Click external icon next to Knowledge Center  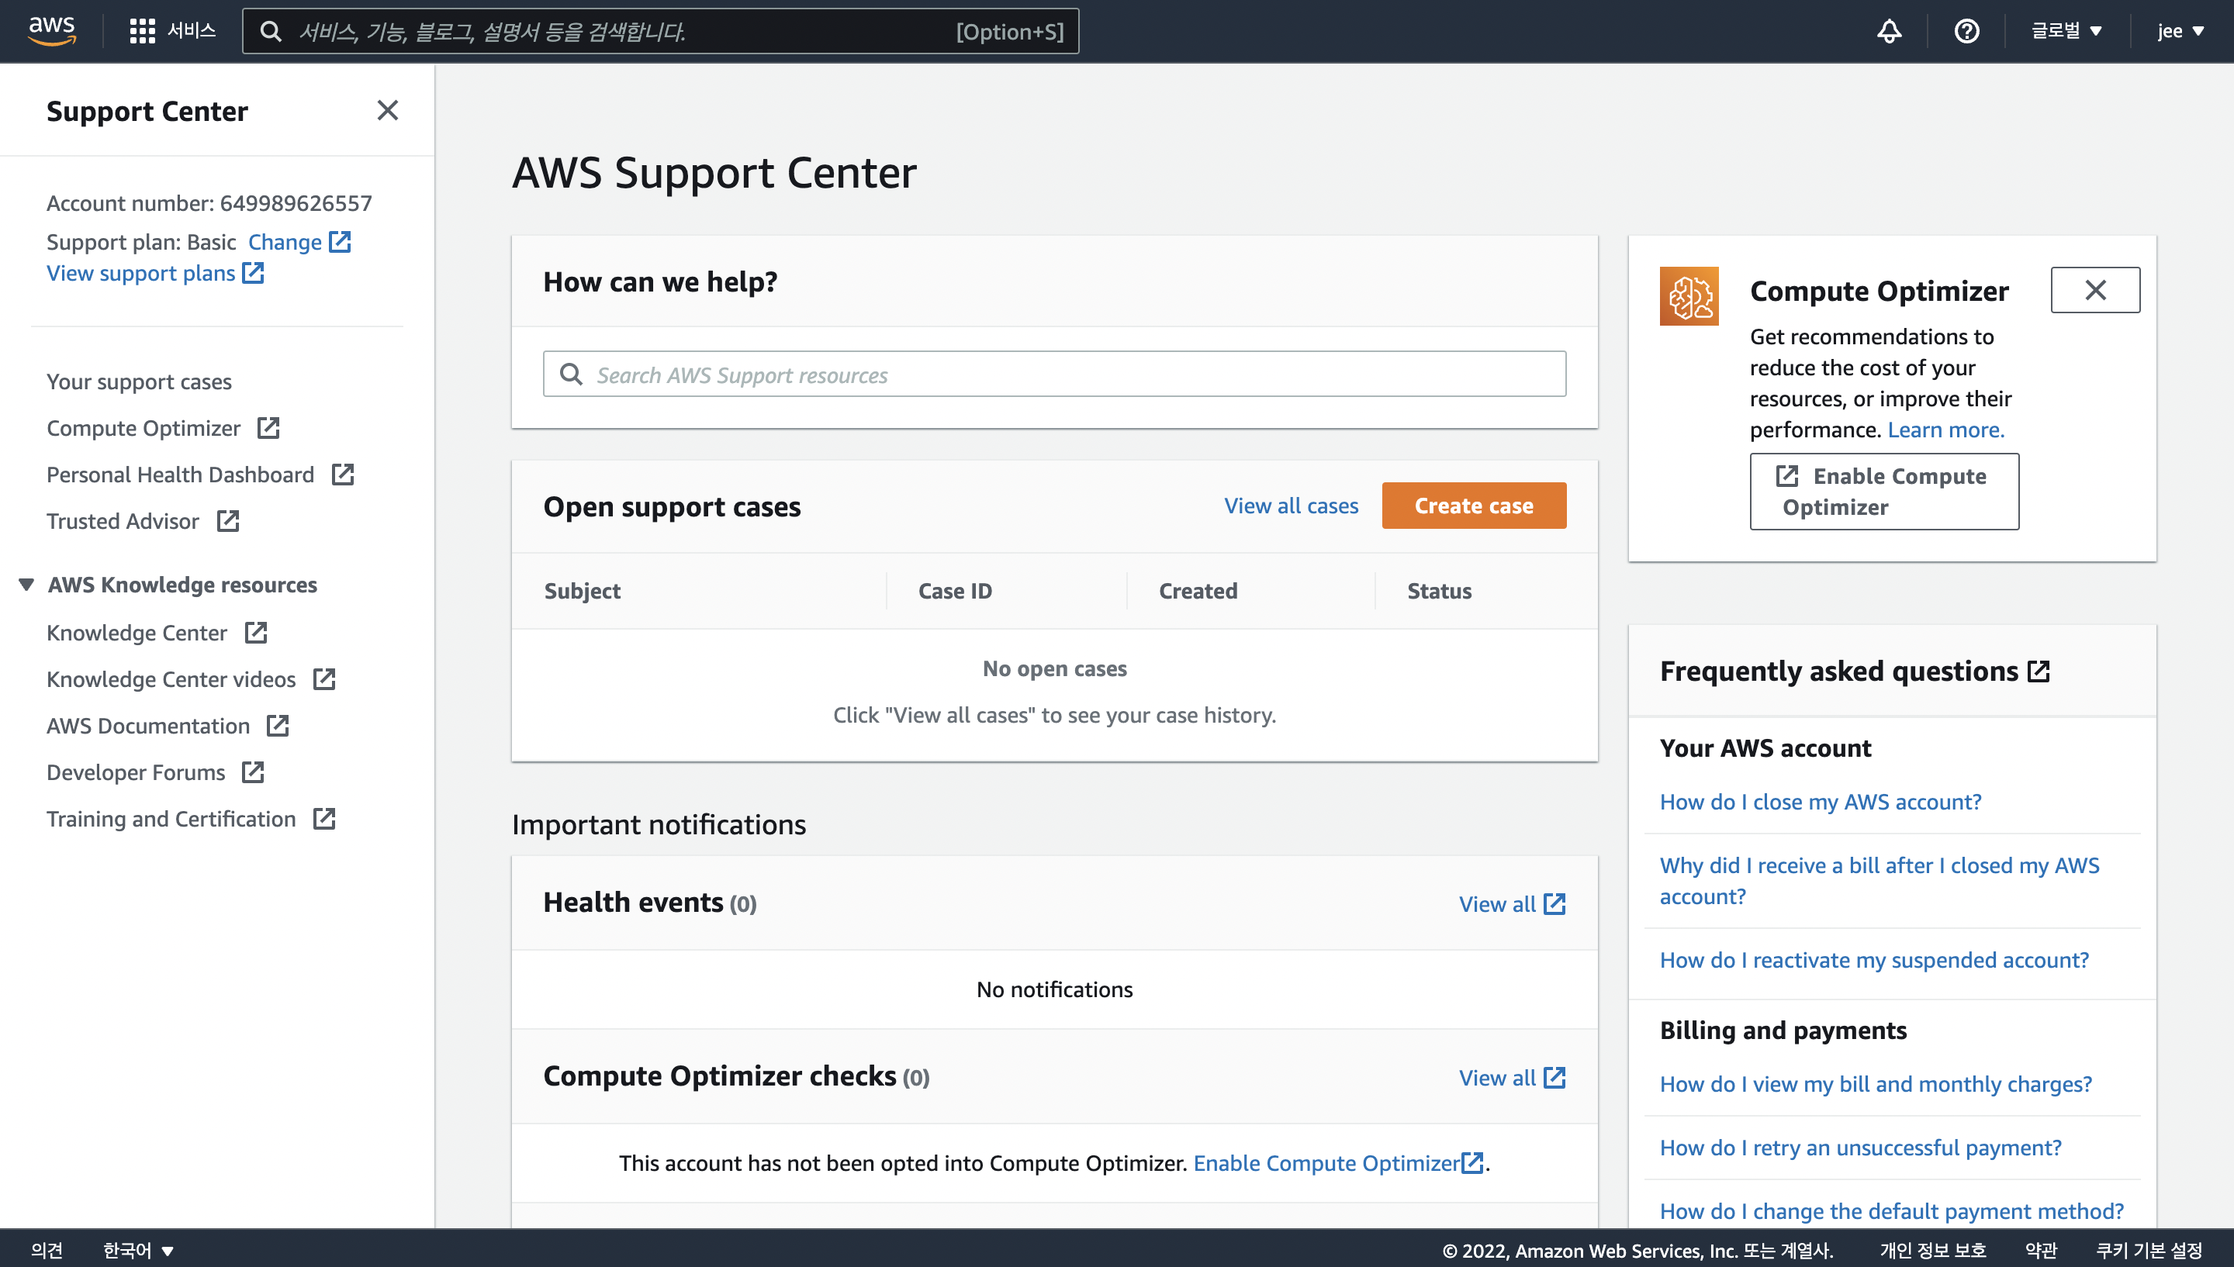[256, 633]
